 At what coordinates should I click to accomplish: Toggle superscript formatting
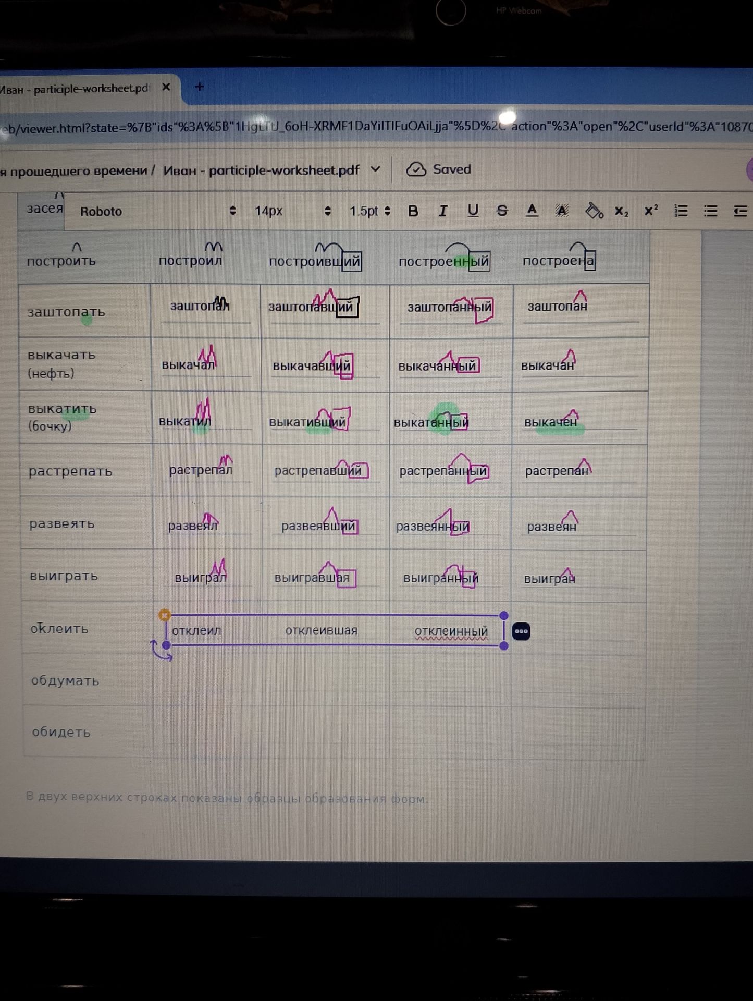(x=651, y=211)
